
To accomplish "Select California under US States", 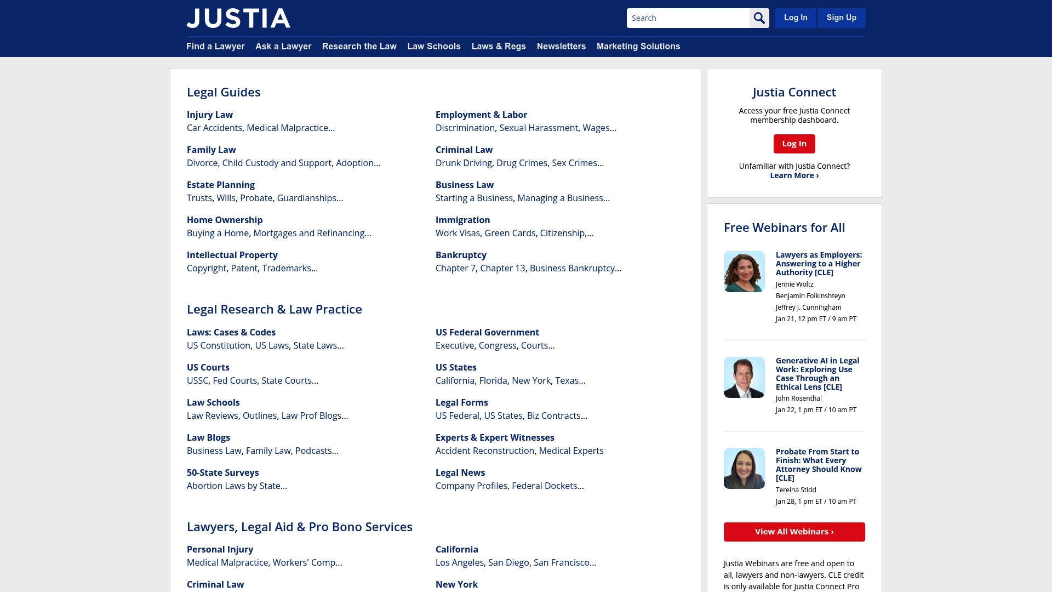I will coord(455,380).
